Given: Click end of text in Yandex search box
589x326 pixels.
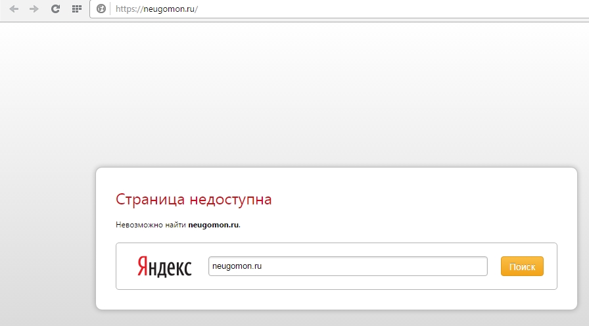Looking at the screenshot, I should [262, 266].
